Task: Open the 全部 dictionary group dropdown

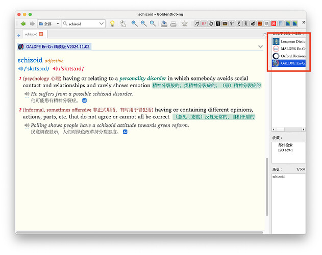Action: 49,24
